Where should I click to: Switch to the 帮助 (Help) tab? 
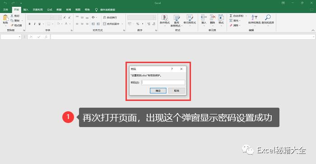[x=87, y=9]
